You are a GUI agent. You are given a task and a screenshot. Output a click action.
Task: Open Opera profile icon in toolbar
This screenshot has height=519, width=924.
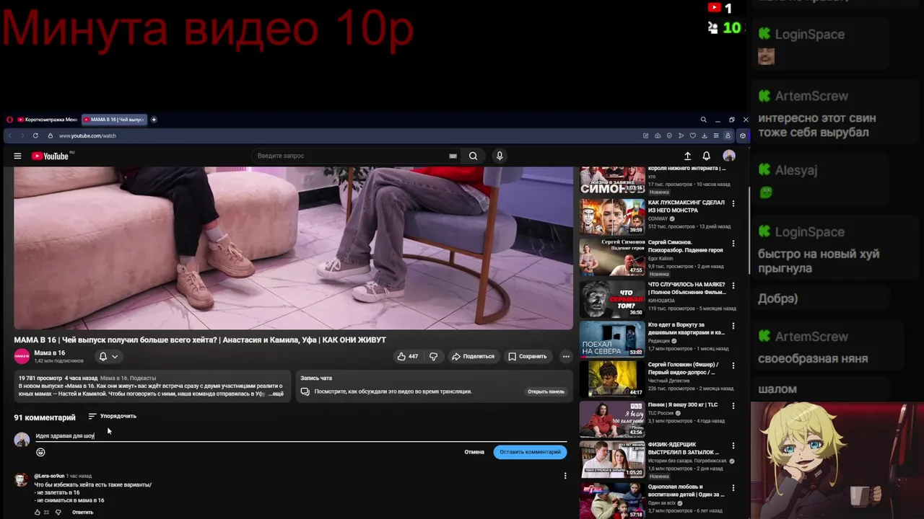pos(728,136)
